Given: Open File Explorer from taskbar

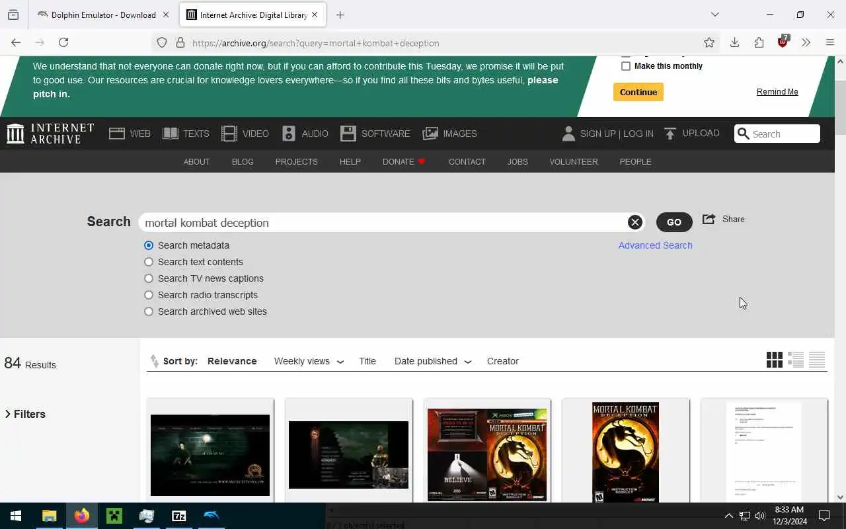Looking at the screenshot, I should (50, 516).
